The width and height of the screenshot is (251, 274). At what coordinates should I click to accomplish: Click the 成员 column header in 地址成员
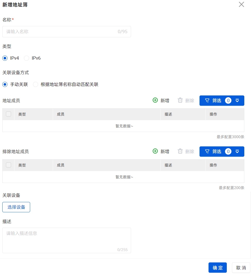pyautogui.click(x=60, y=114)
